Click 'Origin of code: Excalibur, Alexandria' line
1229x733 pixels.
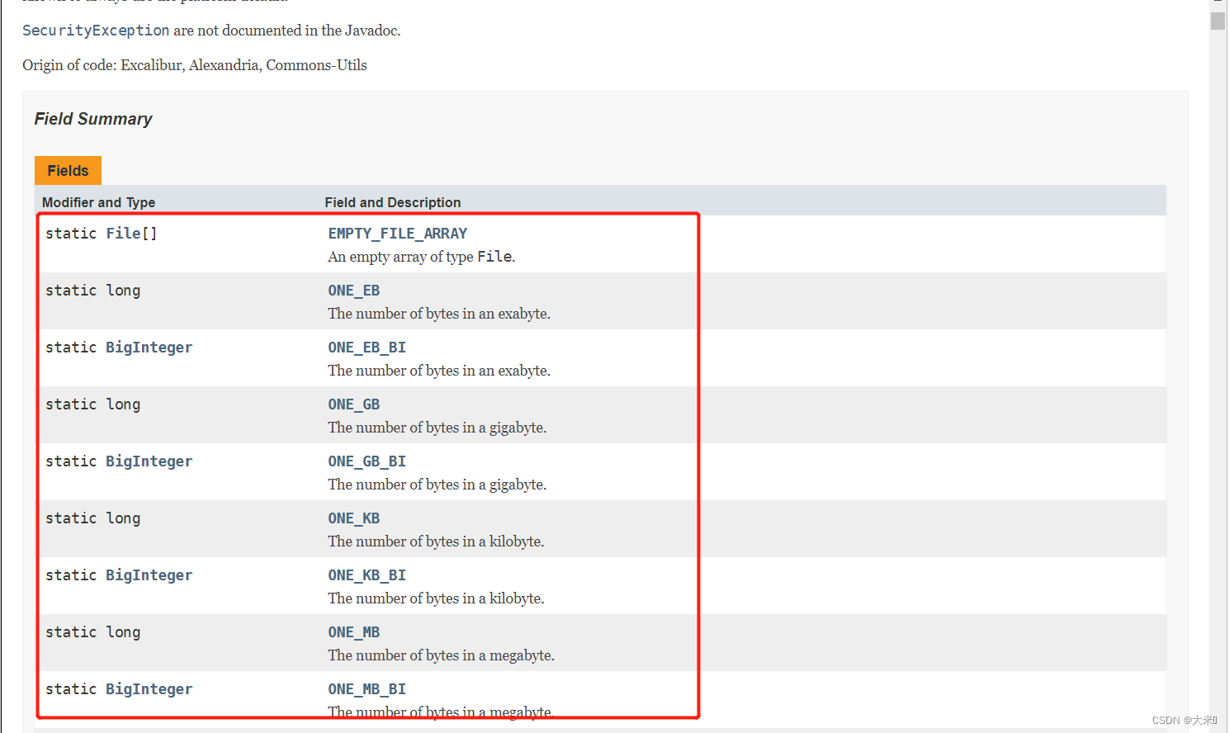pyautogui.click(x=195, y=65)
